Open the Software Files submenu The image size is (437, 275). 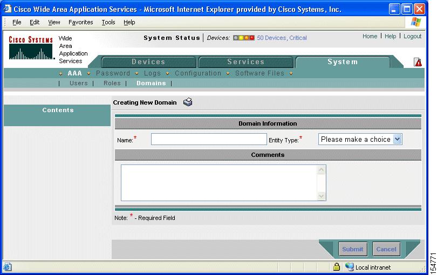coord(260,73)
